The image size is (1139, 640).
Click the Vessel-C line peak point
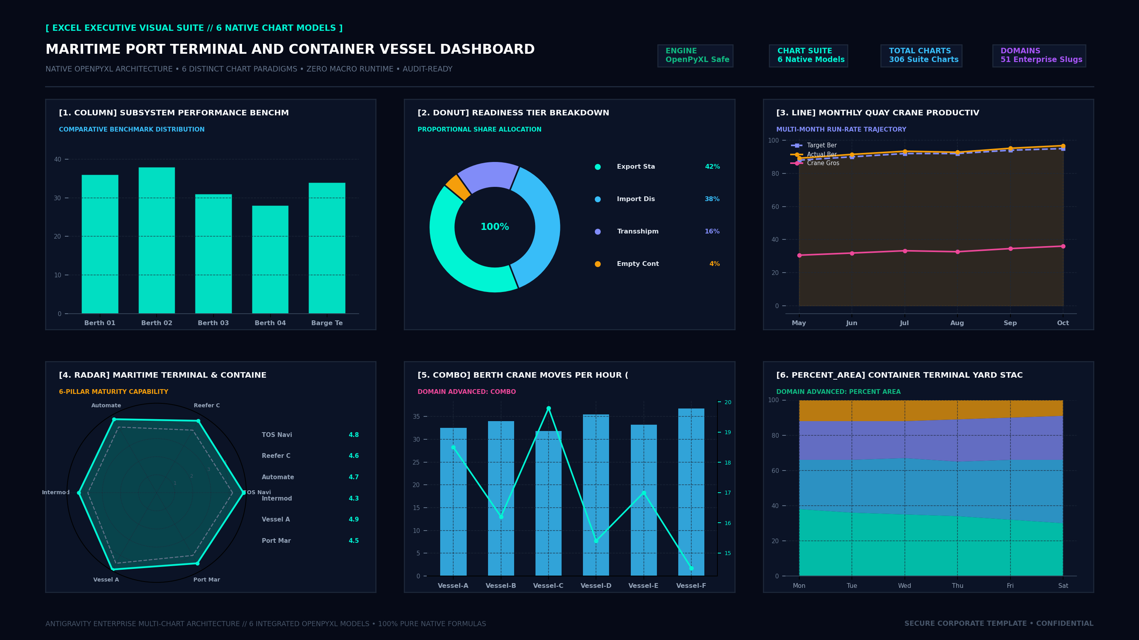pos(549,408)
